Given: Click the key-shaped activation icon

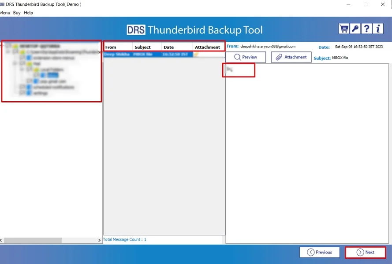Looking at the screenshot, I should point(355,28).
